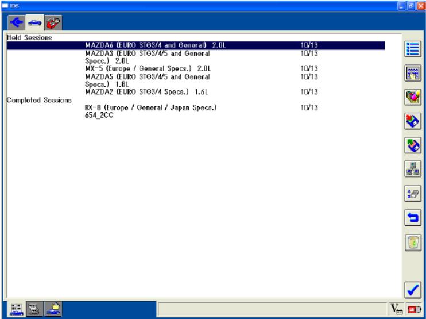
Task: Click the save-to-disk icon with red arrow
Action: point(413,121)
